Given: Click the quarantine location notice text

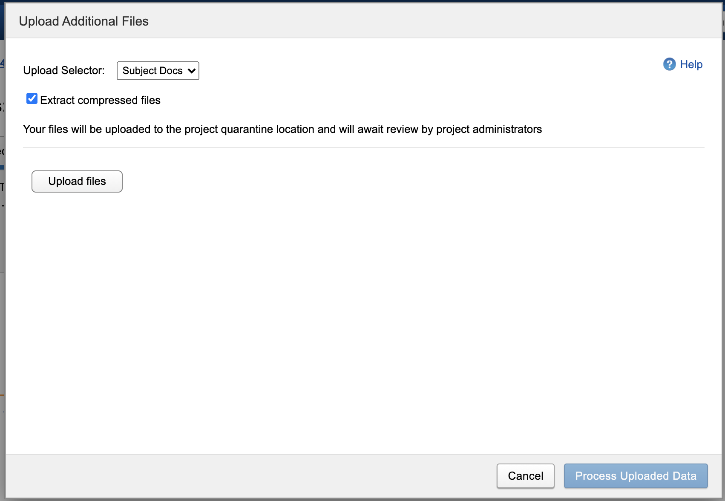Looking at the screenshot, I should coord(282,129).
